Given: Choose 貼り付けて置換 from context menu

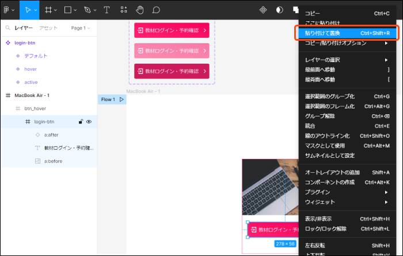Looking at the screenshot, I should [346, 33].
